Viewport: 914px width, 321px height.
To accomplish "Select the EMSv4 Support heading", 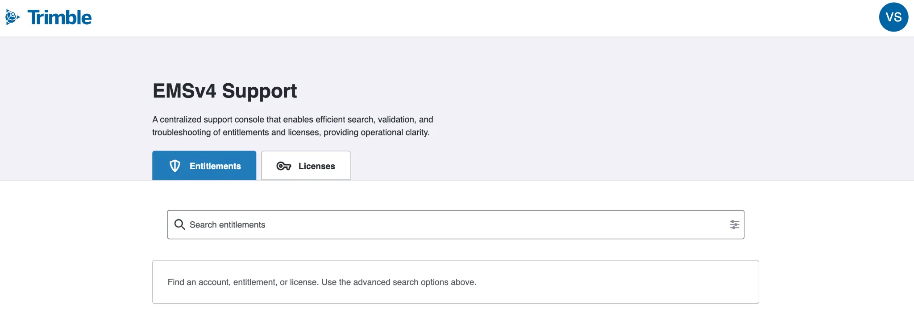I will (x=225, y=91).
